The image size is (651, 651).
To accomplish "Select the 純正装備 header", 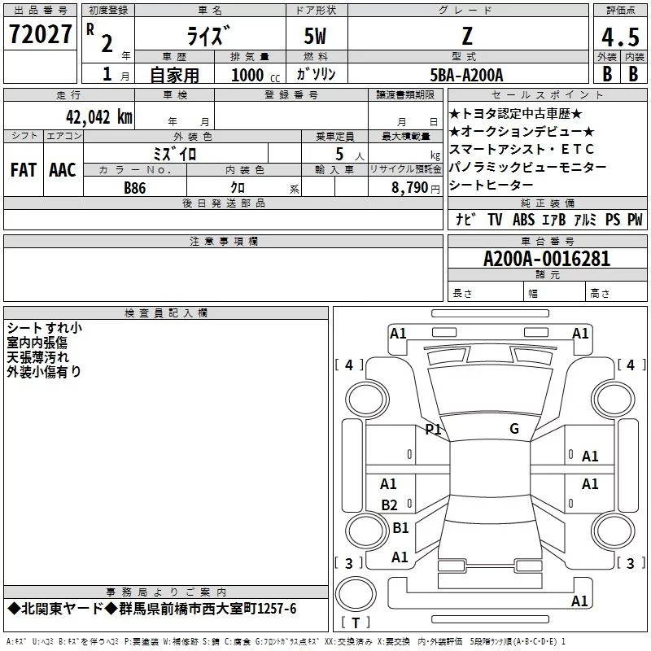I will tap(547, 203).
